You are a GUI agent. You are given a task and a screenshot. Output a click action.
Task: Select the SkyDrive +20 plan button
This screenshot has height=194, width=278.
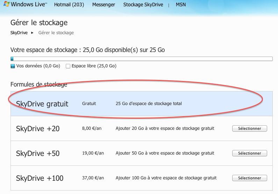point(249,128)
